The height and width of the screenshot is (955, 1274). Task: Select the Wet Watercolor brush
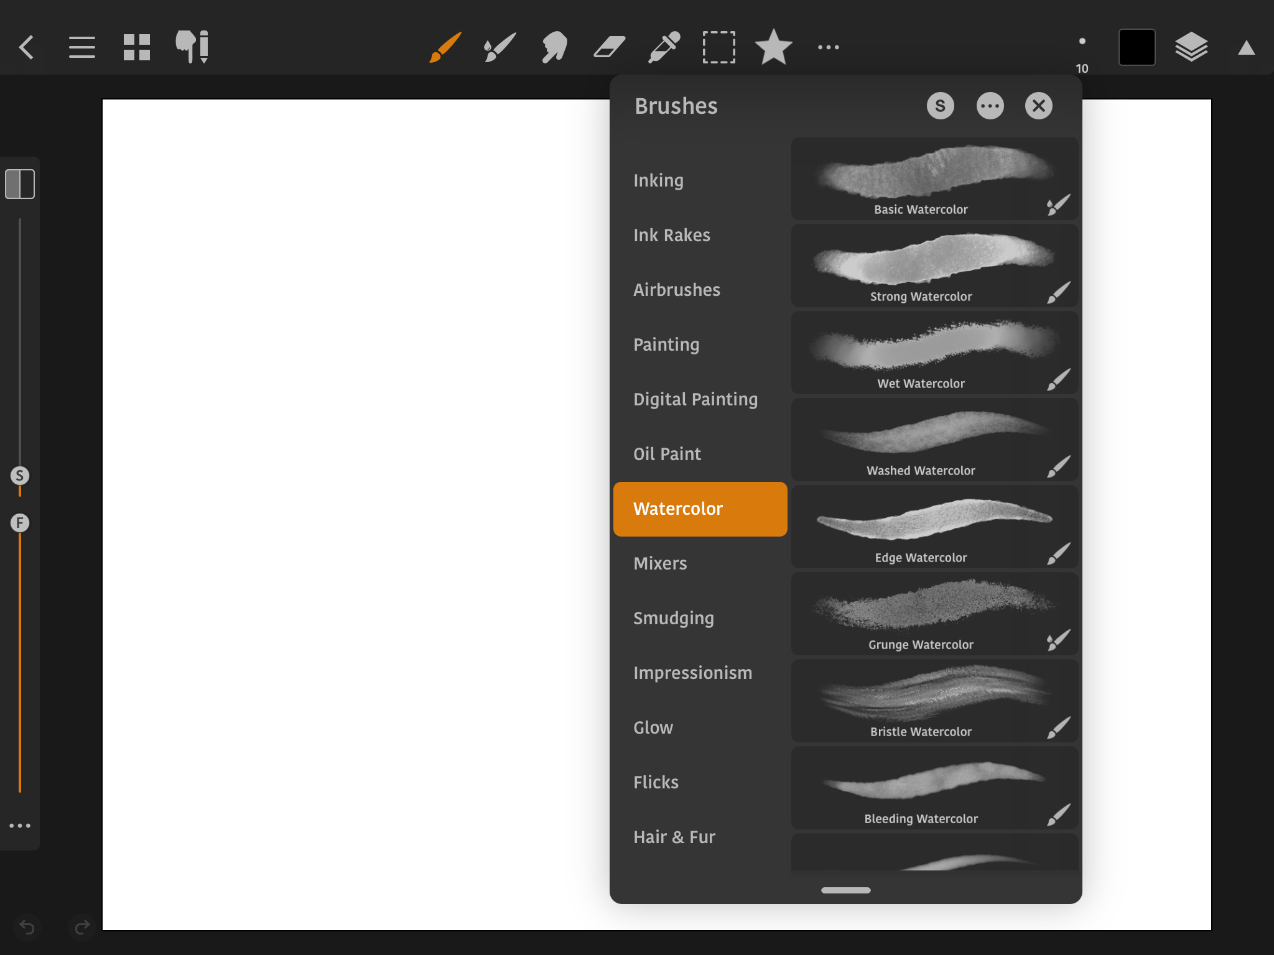tap(921, 353)
